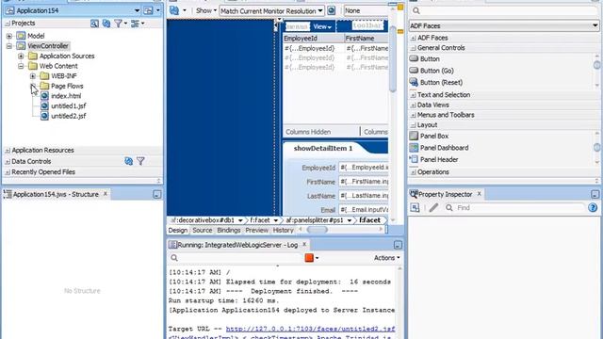Select untitled1.jsf in project tree
The width and height of the screenshot is (603, 339).
[x=69, y=106]
